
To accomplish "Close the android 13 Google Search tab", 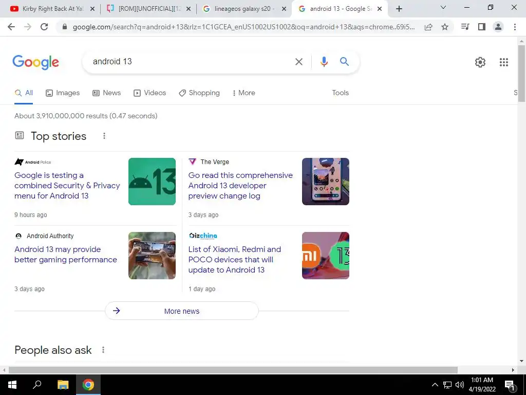I will pyautogui.click(x=380, y=9).
